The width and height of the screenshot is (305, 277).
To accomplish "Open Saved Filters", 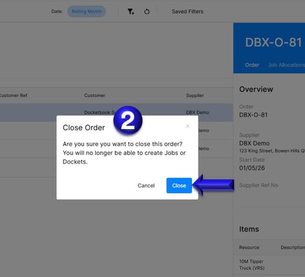I will tap(188, 12).
